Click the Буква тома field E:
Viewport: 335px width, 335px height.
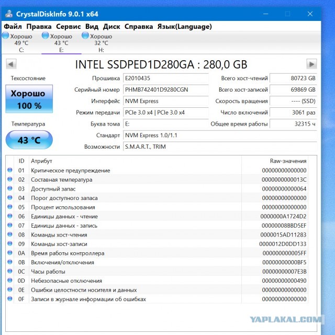tap(166, 124)
